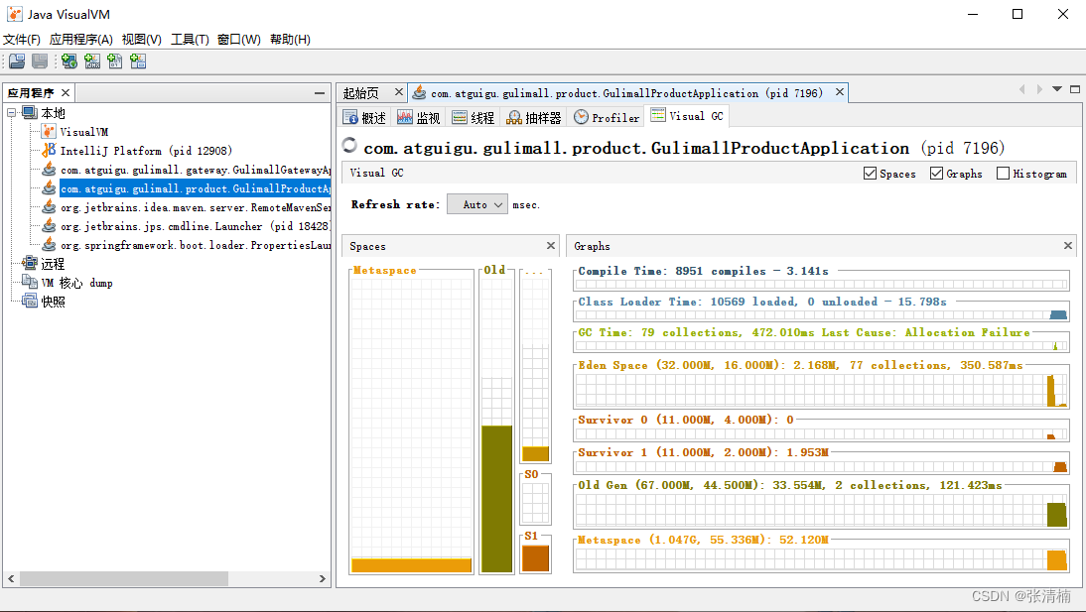This screenshot has height=612, width=1086.
Task: Click the 远程 remote hosts icon
Action: click(x=30, y=263)
